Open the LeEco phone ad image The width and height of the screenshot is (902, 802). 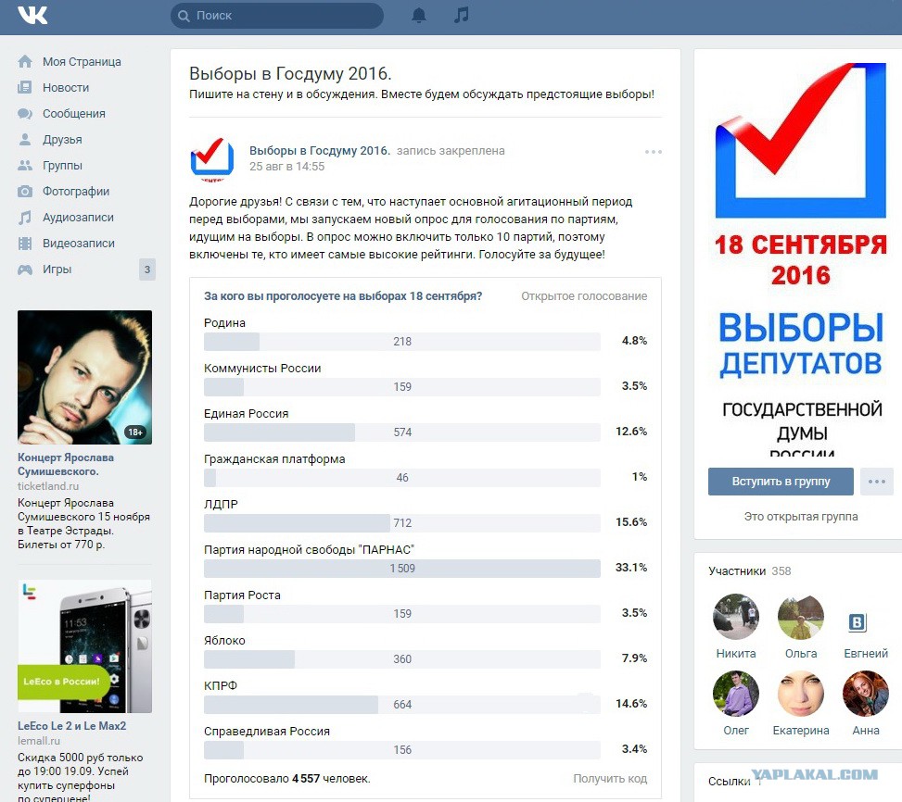[x=84, y=646]
